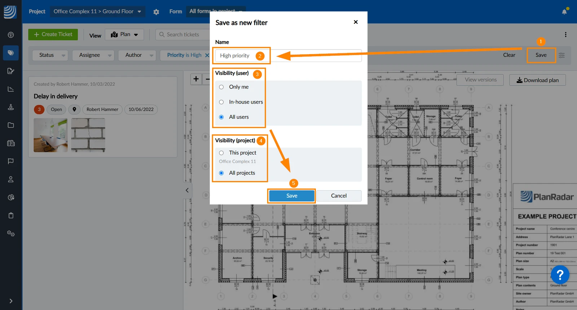
Task: Open the stamp icon in sidebar
Action: coord(11,107)
